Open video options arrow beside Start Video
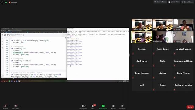The image size is (195, 110). [20, 106]
